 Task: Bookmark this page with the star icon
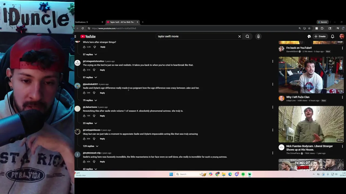tap(309, 28)
